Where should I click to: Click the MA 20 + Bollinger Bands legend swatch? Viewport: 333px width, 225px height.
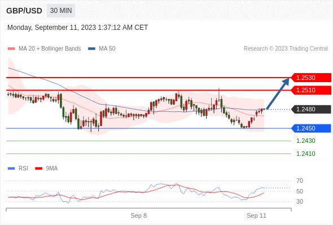pyautogui.click(x=11, y=49)
